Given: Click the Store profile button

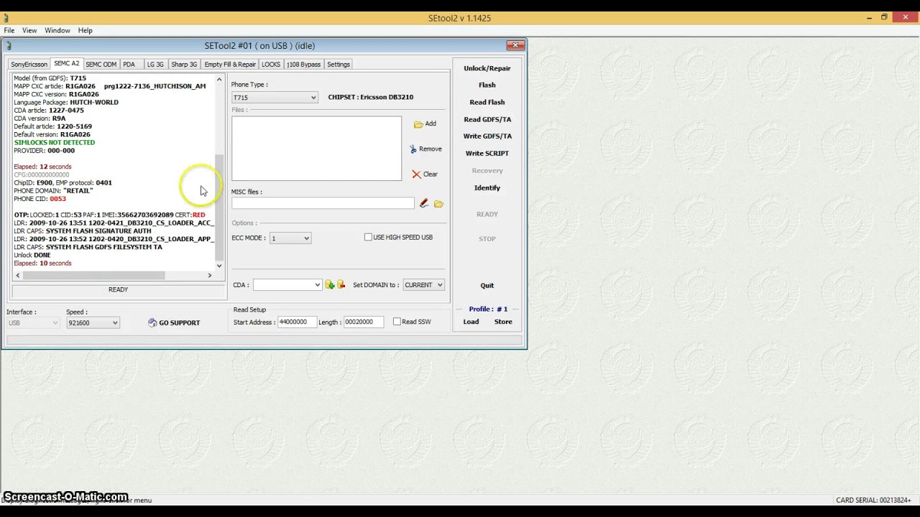Looking at the screenshot, I should (x=503, y=322).
